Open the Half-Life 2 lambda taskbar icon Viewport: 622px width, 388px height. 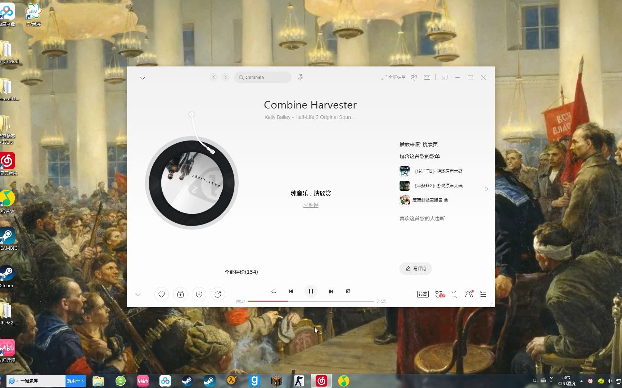click(231, 381)
